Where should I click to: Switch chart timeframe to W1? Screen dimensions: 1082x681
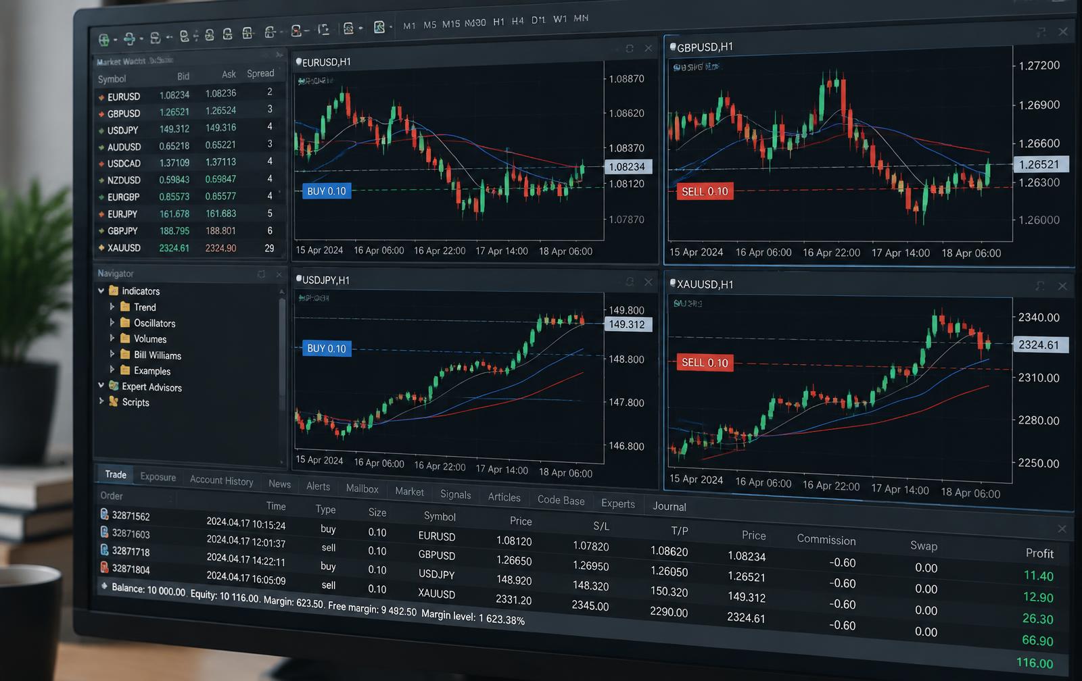pos(560,19)
